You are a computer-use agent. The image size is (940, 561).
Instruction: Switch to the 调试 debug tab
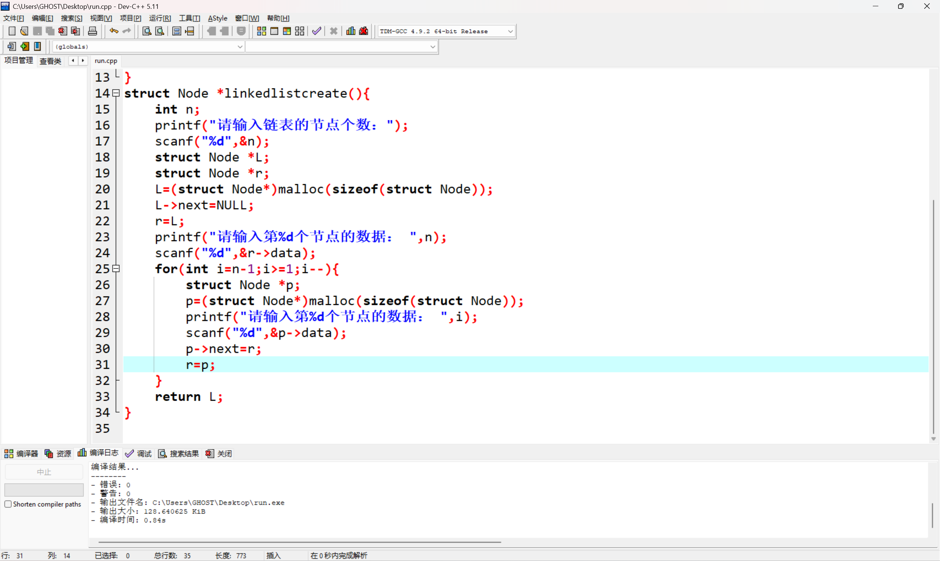tap(139, 453)
